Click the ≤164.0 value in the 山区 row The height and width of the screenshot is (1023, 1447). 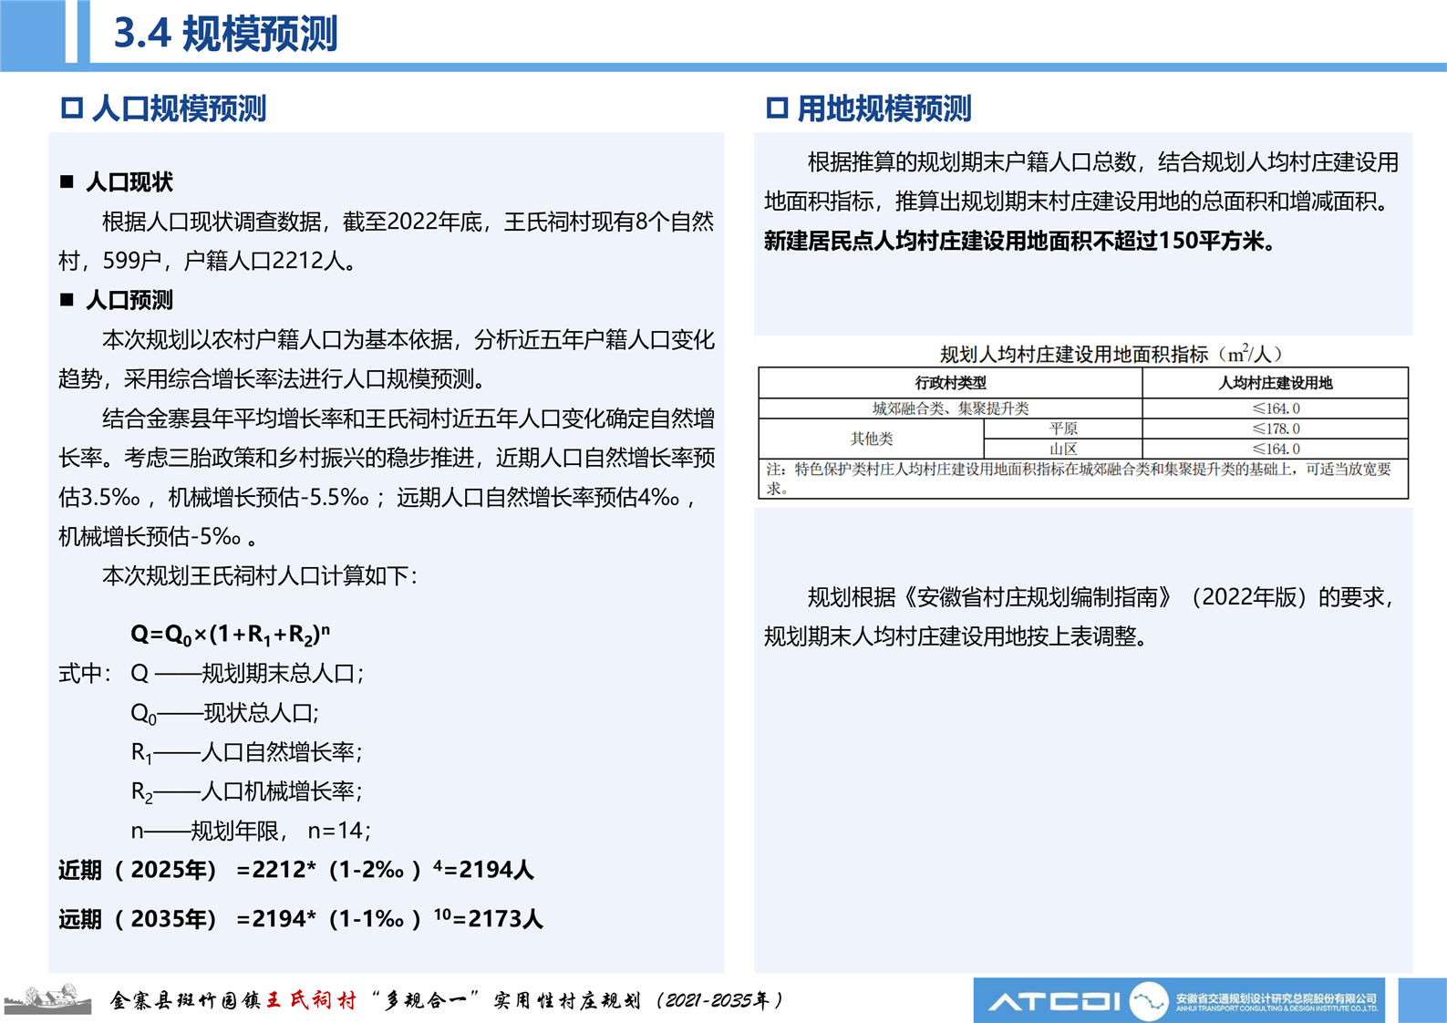click(x=1276, y=449)
